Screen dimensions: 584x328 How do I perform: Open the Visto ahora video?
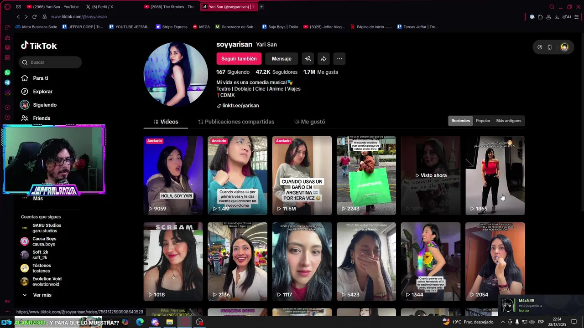pos(431,175)
